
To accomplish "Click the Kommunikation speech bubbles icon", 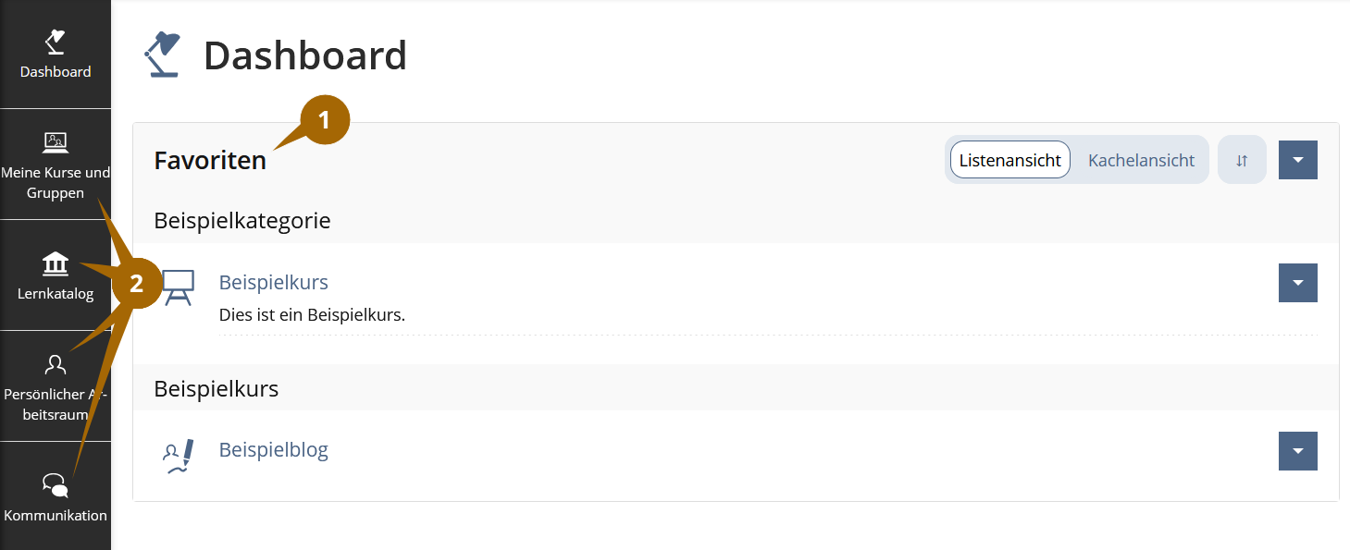I will click(56, 485).
